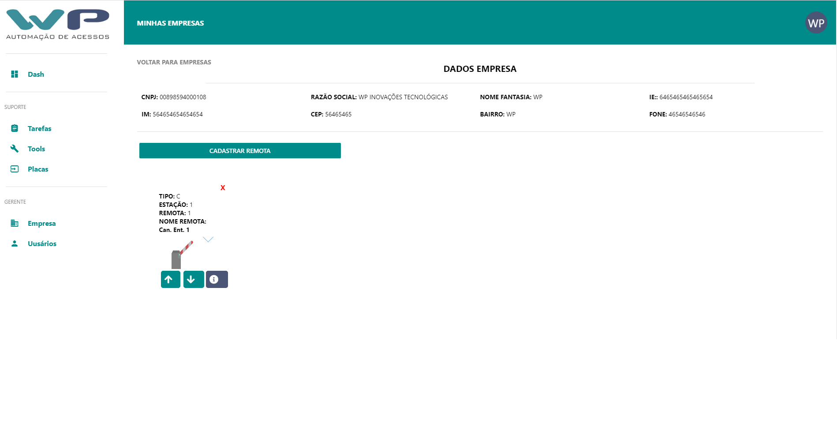The image size is (837, 426).
Task: Click the WP Automação de Acessos logo
Action: coord(58,25)
